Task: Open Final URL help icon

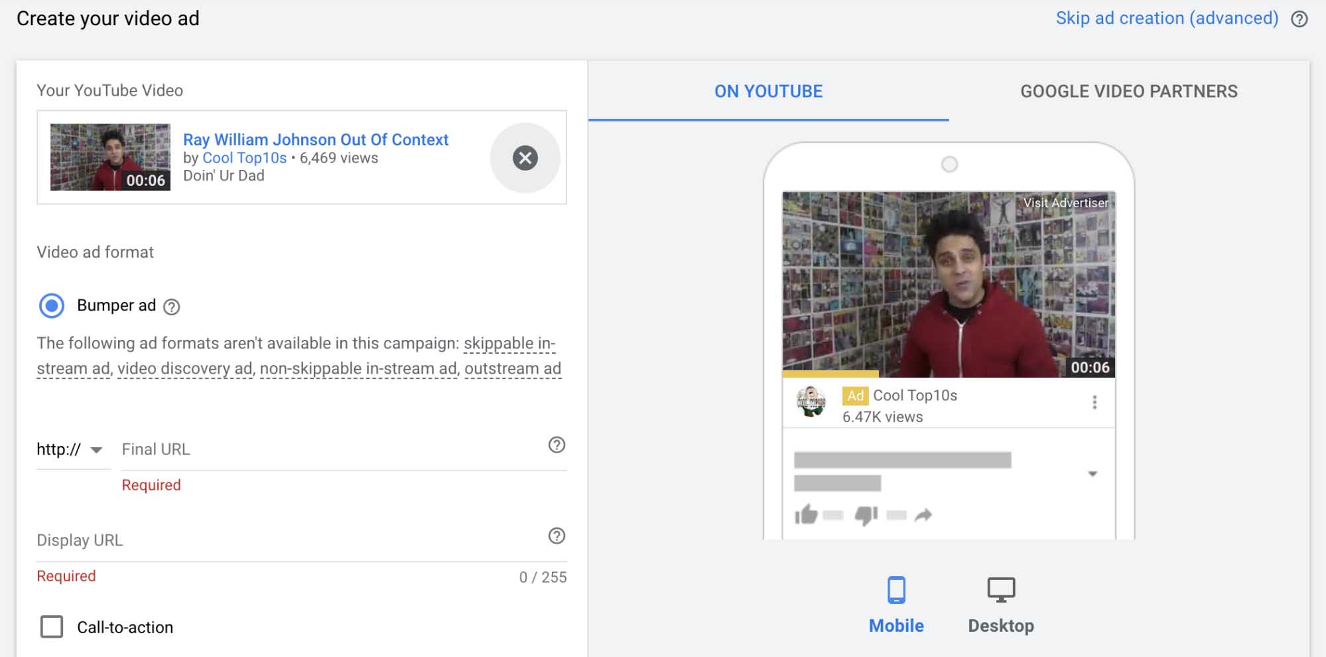Action: click(x=557, y=445)
